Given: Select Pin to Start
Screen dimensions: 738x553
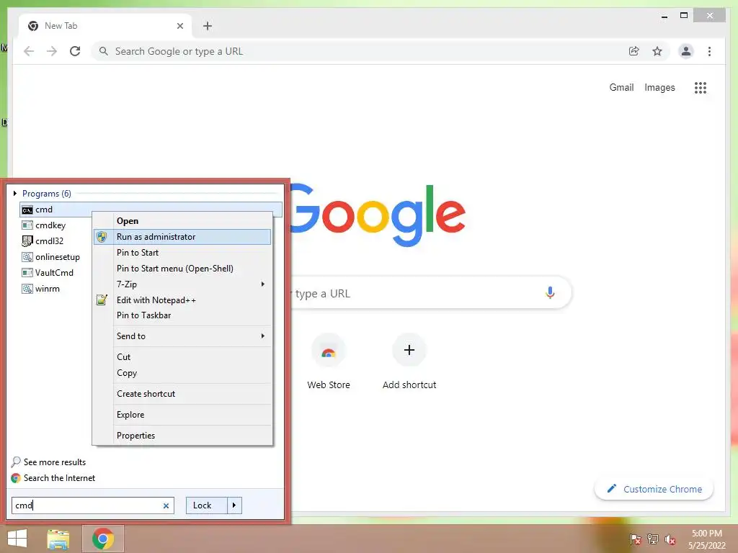Looking at the screenshot, I should [182, 253].
